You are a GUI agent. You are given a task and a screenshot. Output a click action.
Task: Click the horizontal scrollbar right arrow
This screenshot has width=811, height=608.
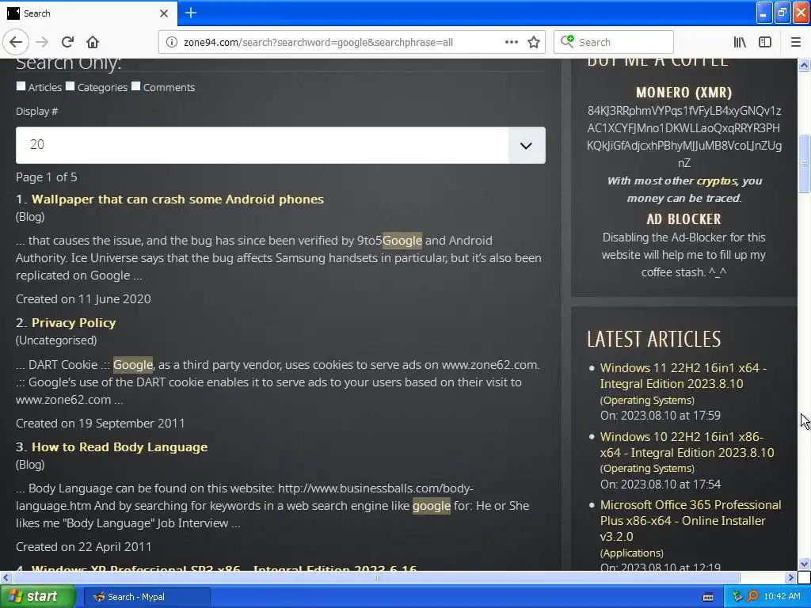[x=790, y=577]
